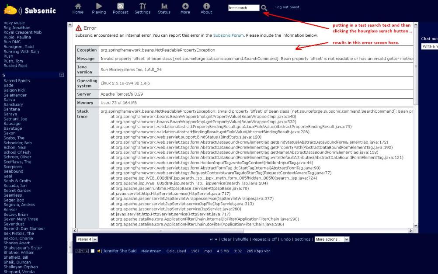This screenshot has width=438, height=274.
Task: Open Settings from the top toolbar
Action: (142, 8)
